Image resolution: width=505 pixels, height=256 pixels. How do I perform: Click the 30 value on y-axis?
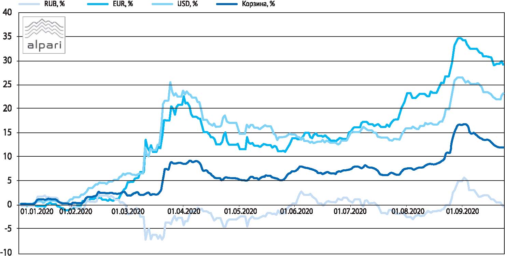[x=7, y=61]
